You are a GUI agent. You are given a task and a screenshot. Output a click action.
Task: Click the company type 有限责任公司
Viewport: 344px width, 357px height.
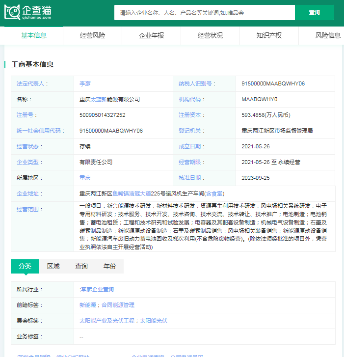[x=96, y=163]
